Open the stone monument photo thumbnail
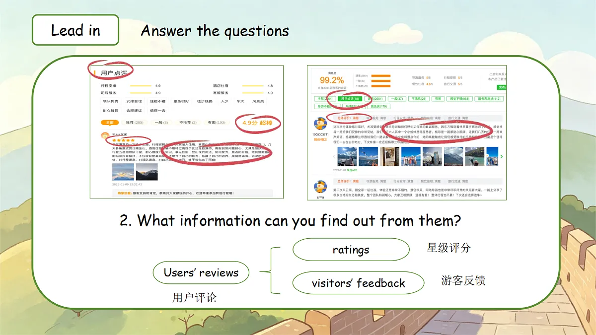This screenshot has height=335, width=596. click(432, 156)
